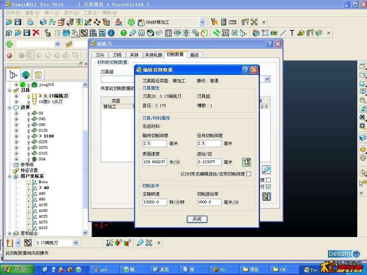Open the 工具 menu
Screen dimensions: 367x275
click(x=91, y=13)
